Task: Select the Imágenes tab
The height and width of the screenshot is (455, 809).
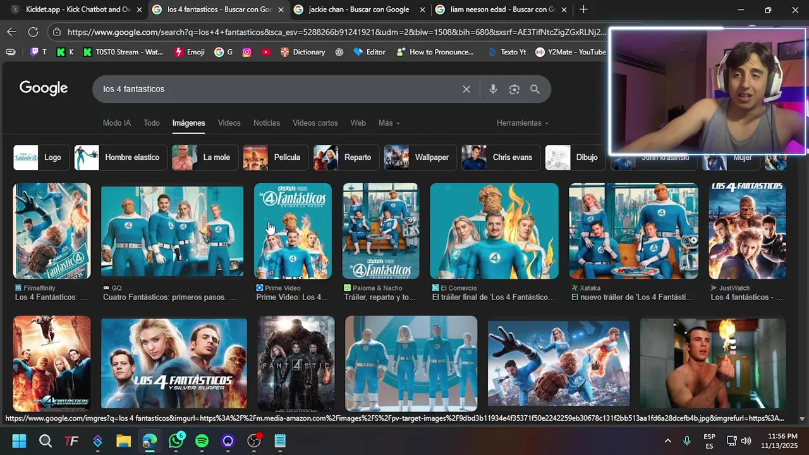Action: (x=189, y=123)
